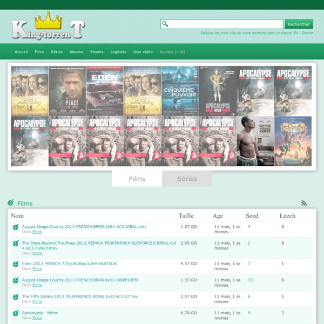Screen dimensions: 324x324
Task: Click the Nom column header
Action: (17, 215)
